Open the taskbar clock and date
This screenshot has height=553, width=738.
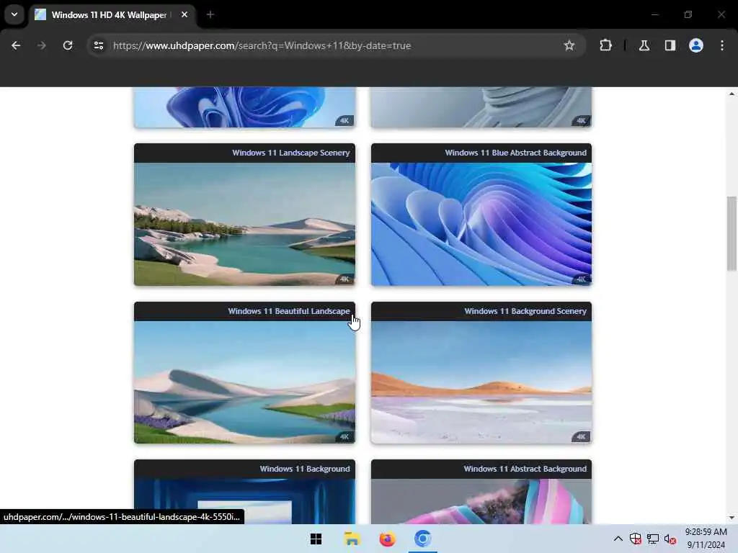[706, 539]
